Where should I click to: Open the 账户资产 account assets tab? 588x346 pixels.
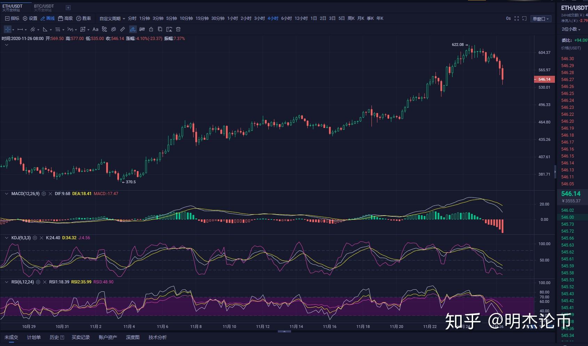[x=108, y=337]
